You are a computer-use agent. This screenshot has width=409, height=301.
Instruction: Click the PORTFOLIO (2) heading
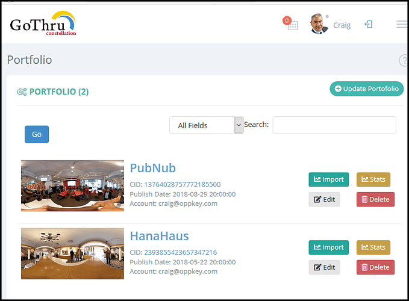[x=59, y=92]
